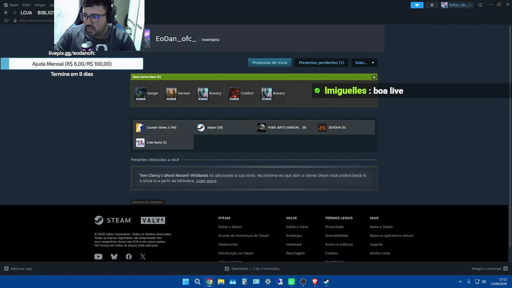The image size is (512, 288).
Task: Open the Bluesky butterfly footer icon
Action: click(x=114, y=257)
